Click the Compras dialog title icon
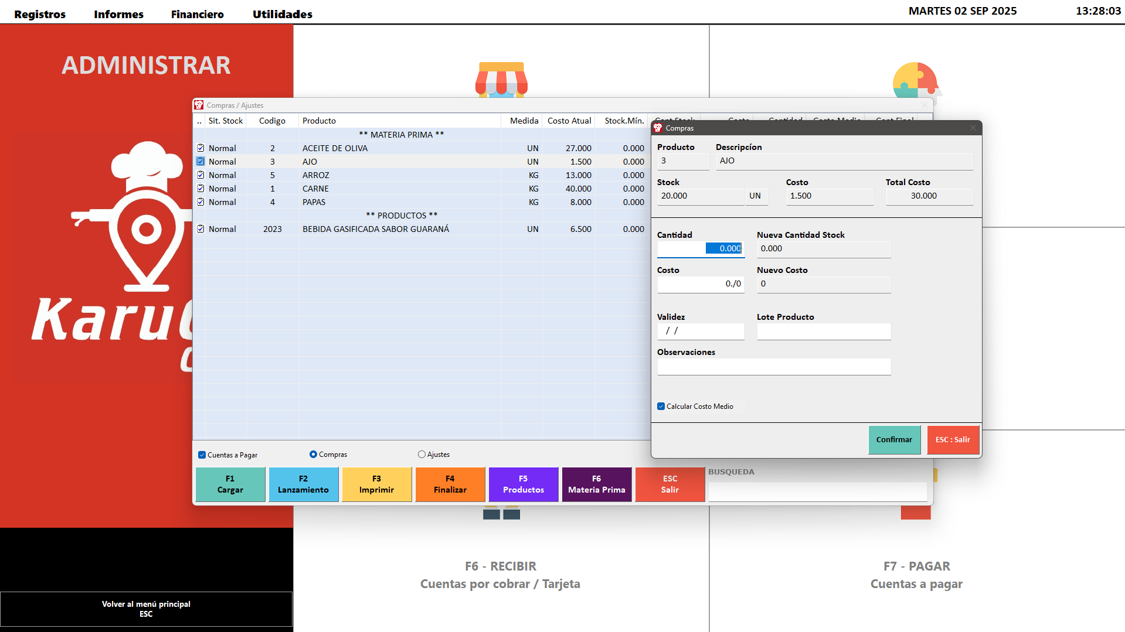The width and height of the screenshot is (1125, 632). click(x=658, y=128)
